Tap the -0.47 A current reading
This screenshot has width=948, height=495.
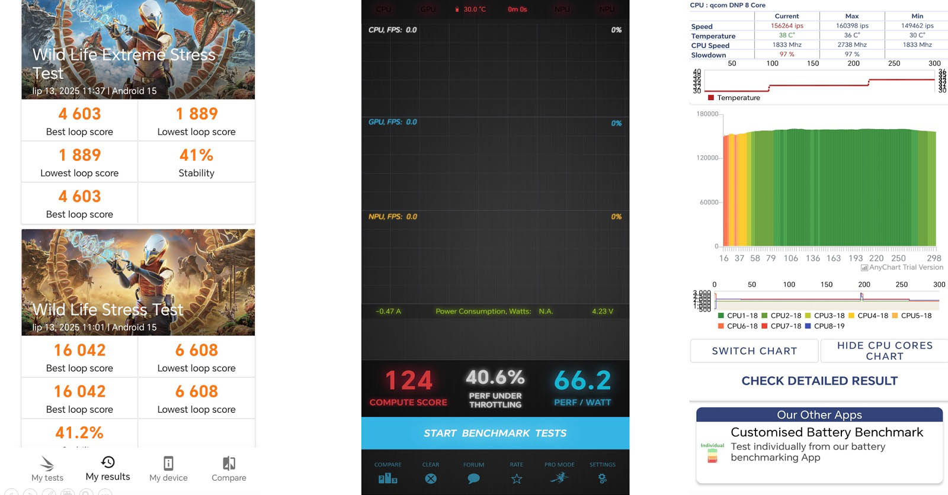click(388, 311)
